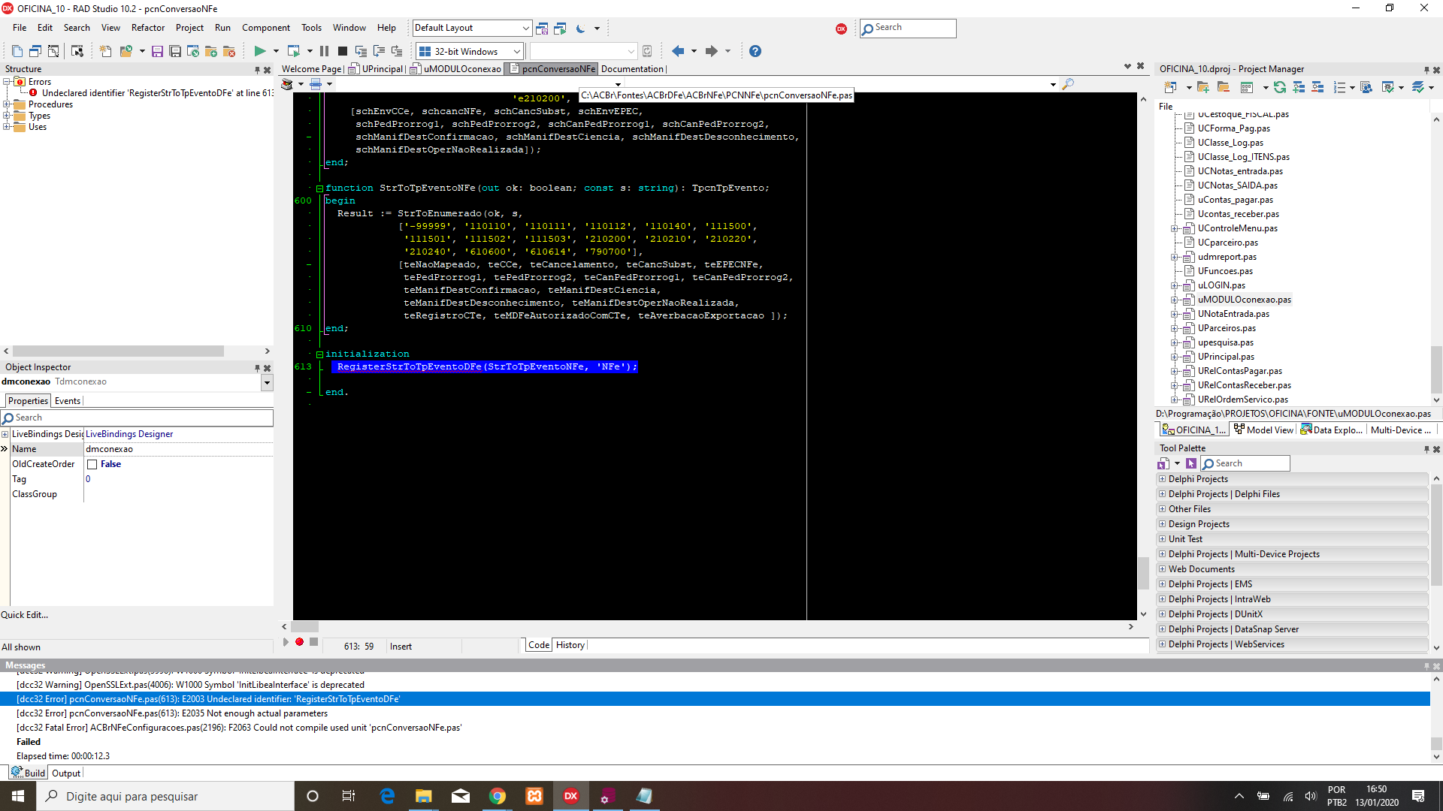
Task: Toggle the OldCreateOrder checkbox
Action: [x=92, y=464]
